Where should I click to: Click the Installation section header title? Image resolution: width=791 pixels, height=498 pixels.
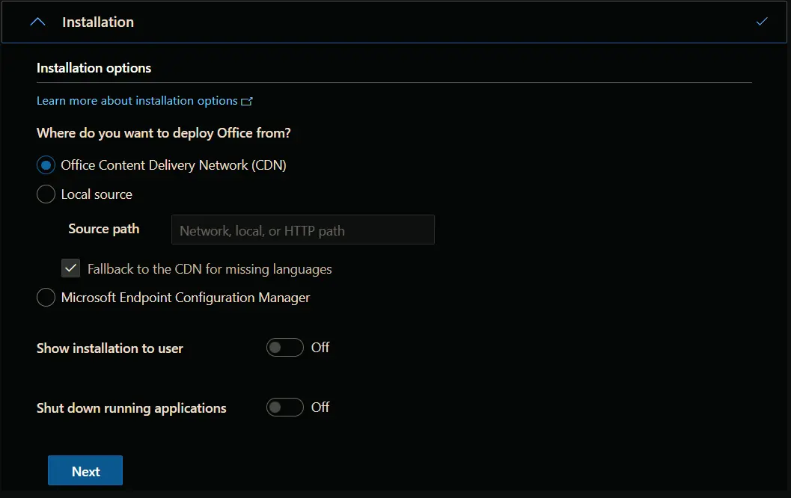98,22
